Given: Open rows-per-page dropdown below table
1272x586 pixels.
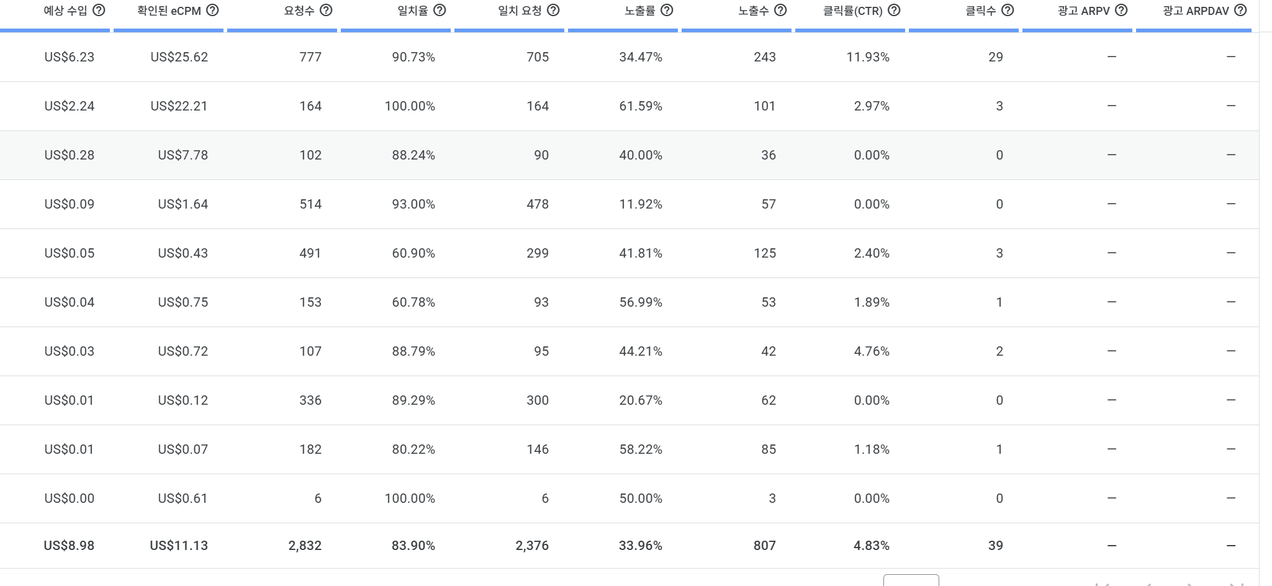Looking at the screenshot, I should (911, 581).
